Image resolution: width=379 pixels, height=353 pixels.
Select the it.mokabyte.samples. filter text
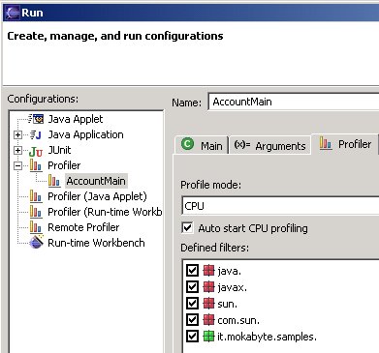267,337
